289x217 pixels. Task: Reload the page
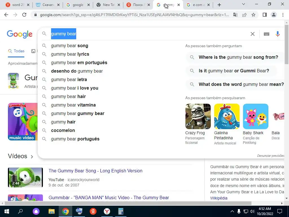pyautogui.click(x=24, y=15)
